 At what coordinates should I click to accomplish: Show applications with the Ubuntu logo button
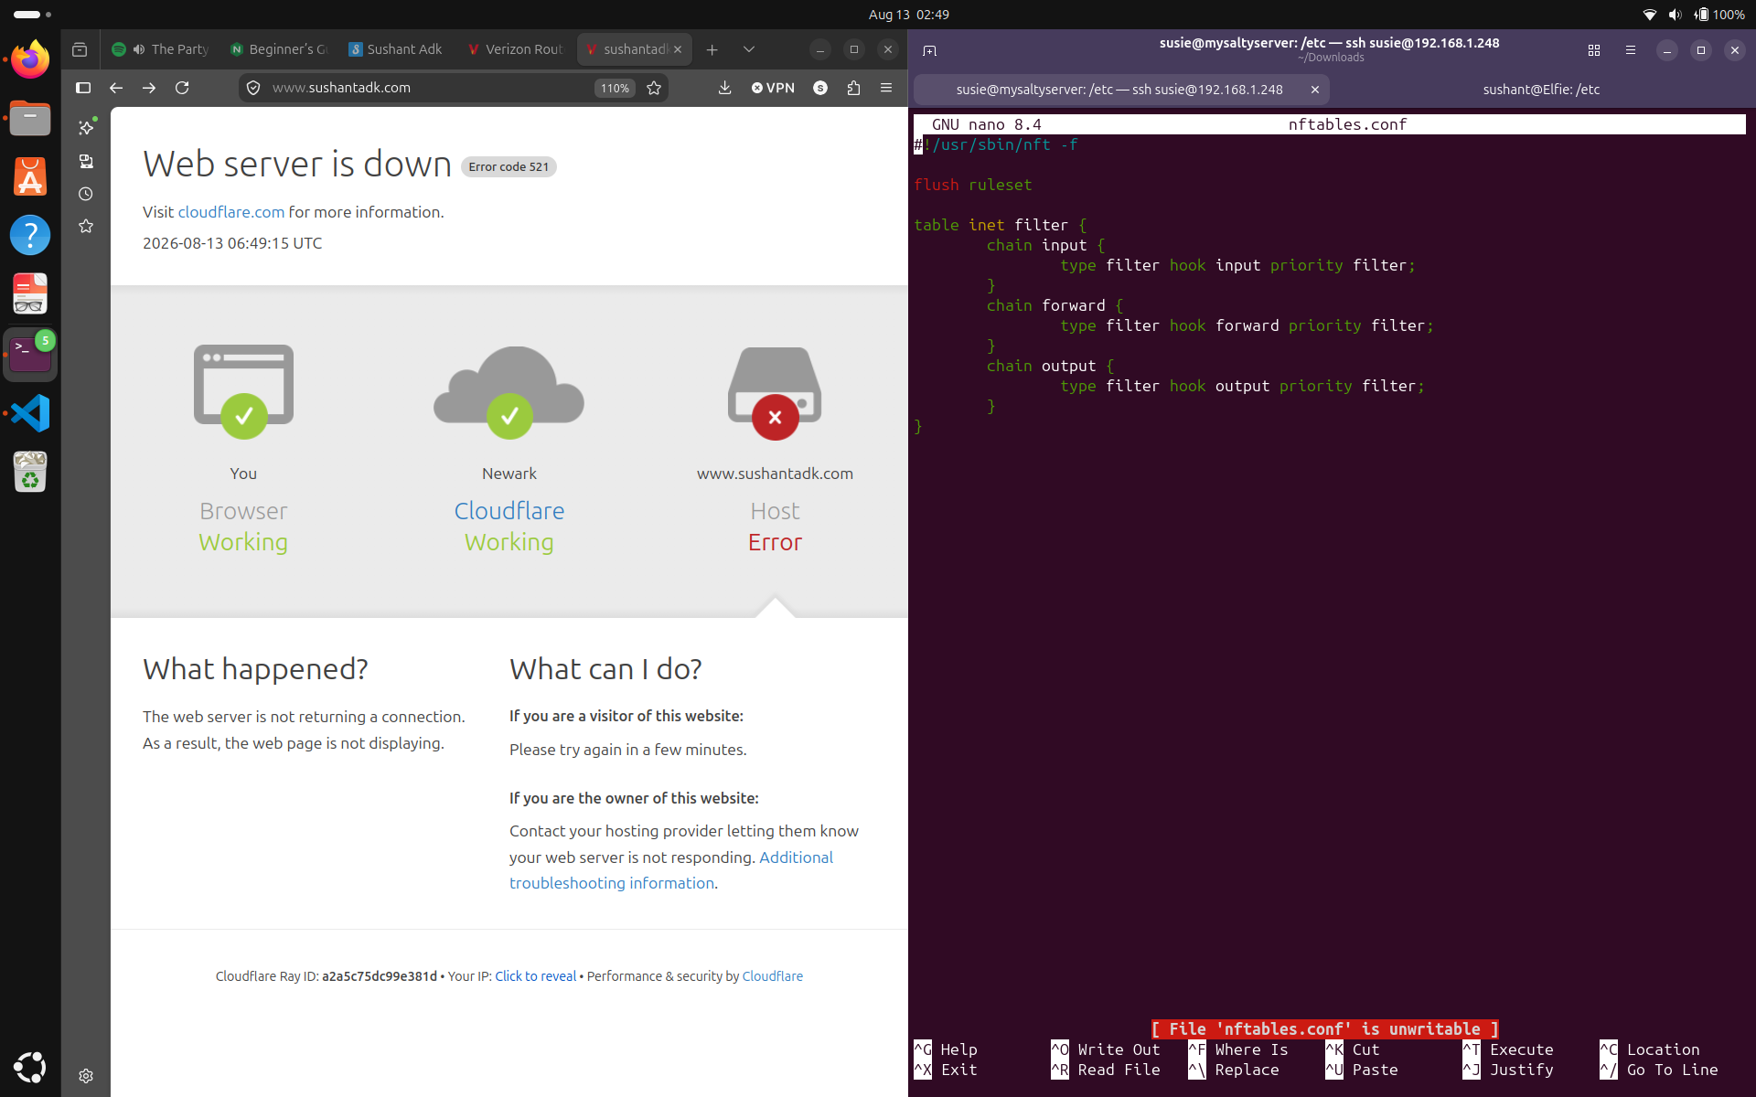pos(30,1067)
